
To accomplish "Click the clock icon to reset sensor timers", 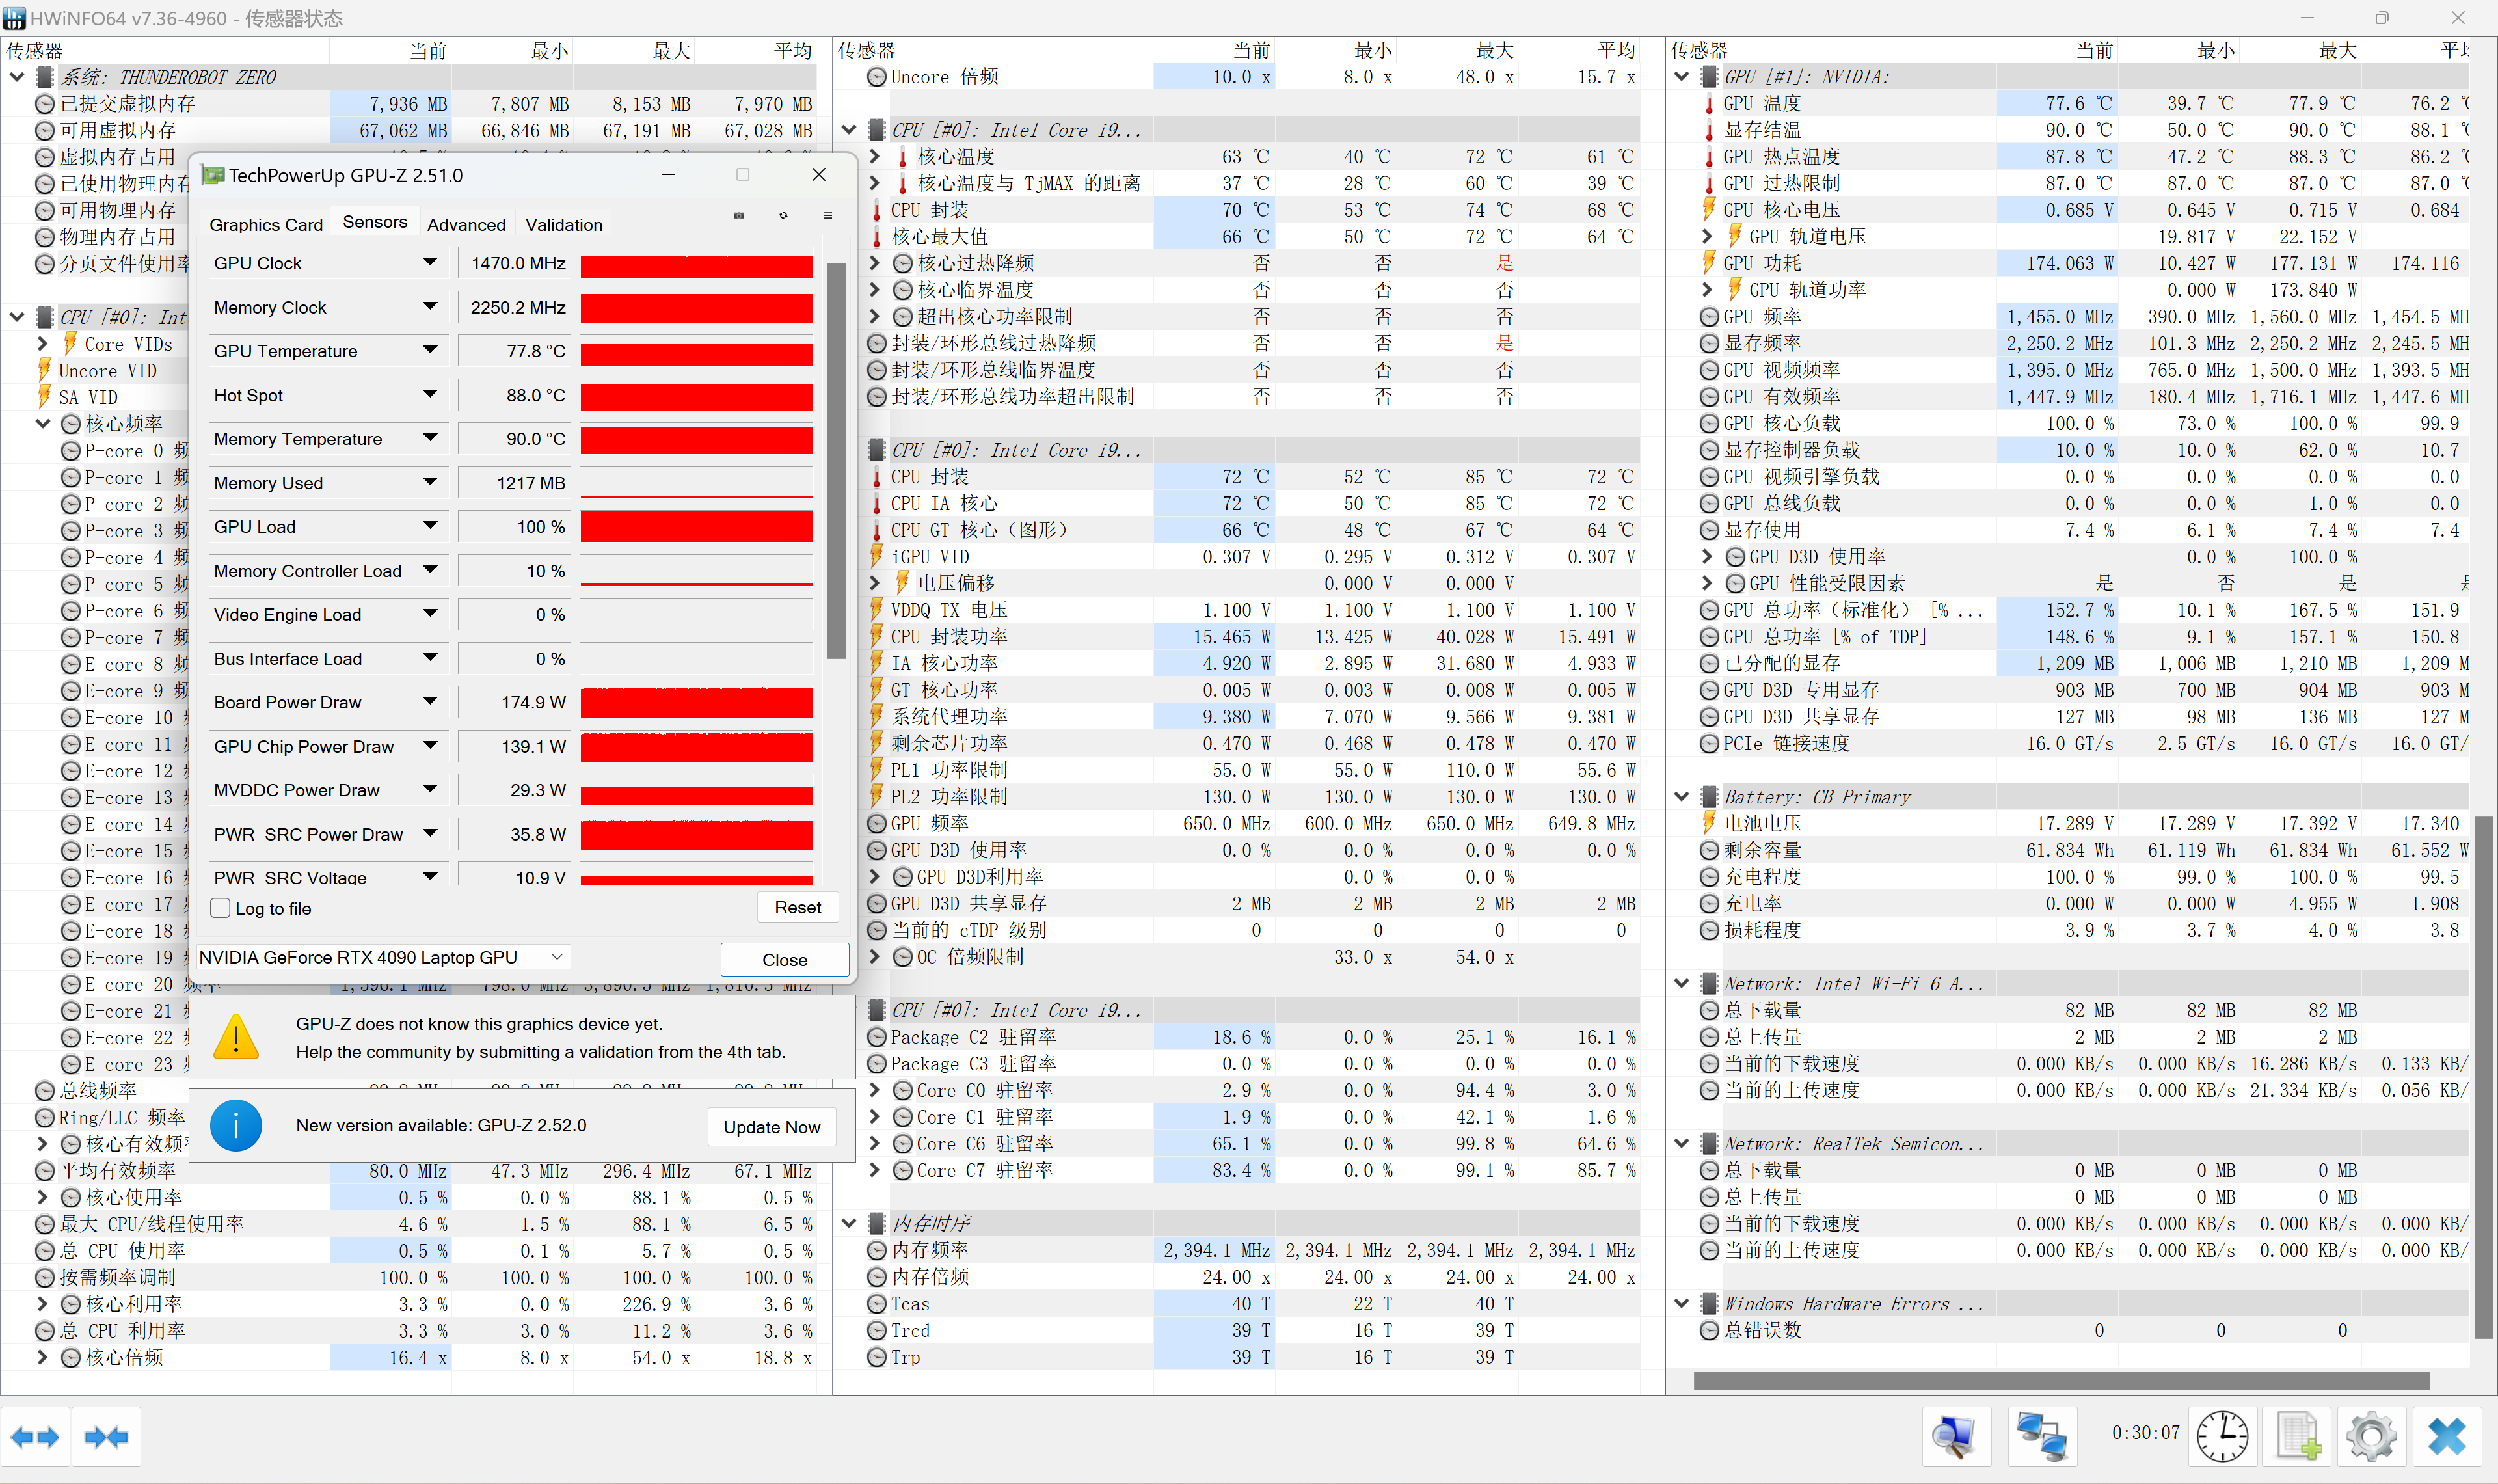I will click(2224, 1437).
